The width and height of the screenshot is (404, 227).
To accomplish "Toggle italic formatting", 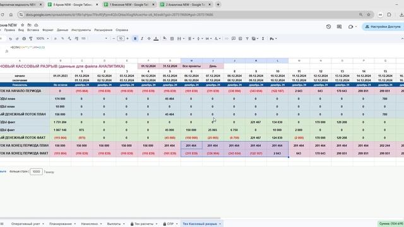I will 142,38.
